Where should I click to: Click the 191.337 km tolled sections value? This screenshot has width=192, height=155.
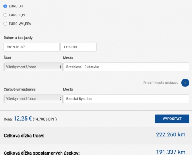tap(171, 152)
